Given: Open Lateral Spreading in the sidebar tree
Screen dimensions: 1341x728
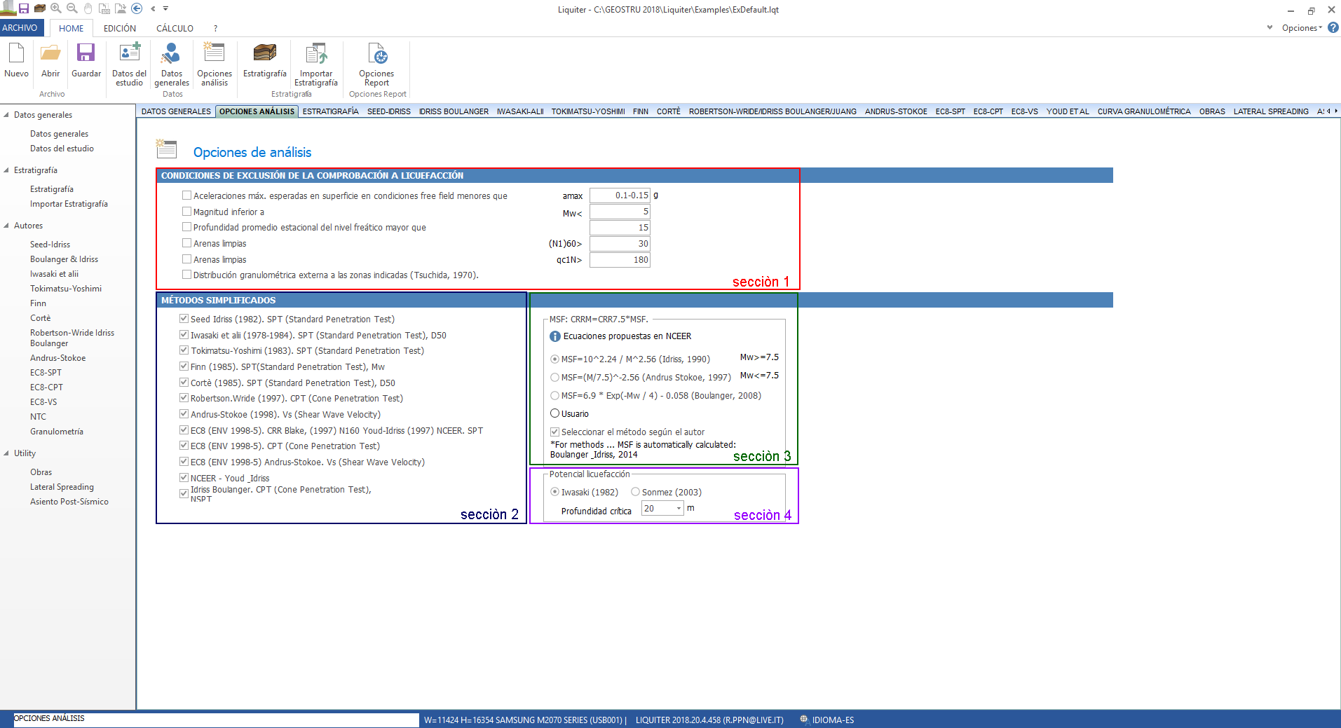Looking at the screenshot, I should (62, 487).
